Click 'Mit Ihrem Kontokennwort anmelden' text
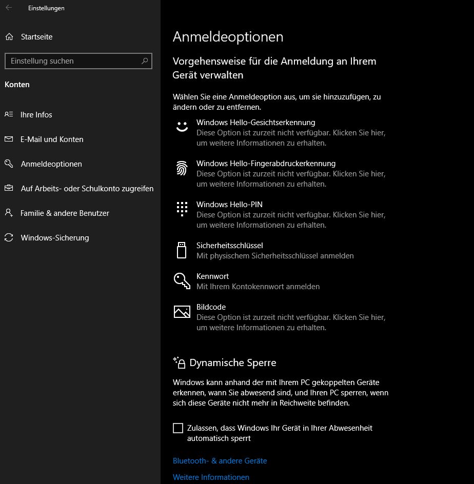474x484 pixels. pos(258,287)
